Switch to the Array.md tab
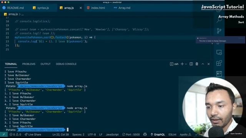Image resolution: width=246 pixels, height=138 pixels. [122, 8]
